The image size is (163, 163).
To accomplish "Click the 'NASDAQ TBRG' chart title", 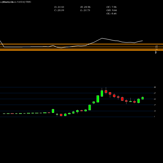I will point(24,2).
